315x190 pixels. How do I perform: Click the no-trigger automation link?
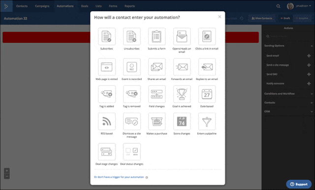[119, 177]
